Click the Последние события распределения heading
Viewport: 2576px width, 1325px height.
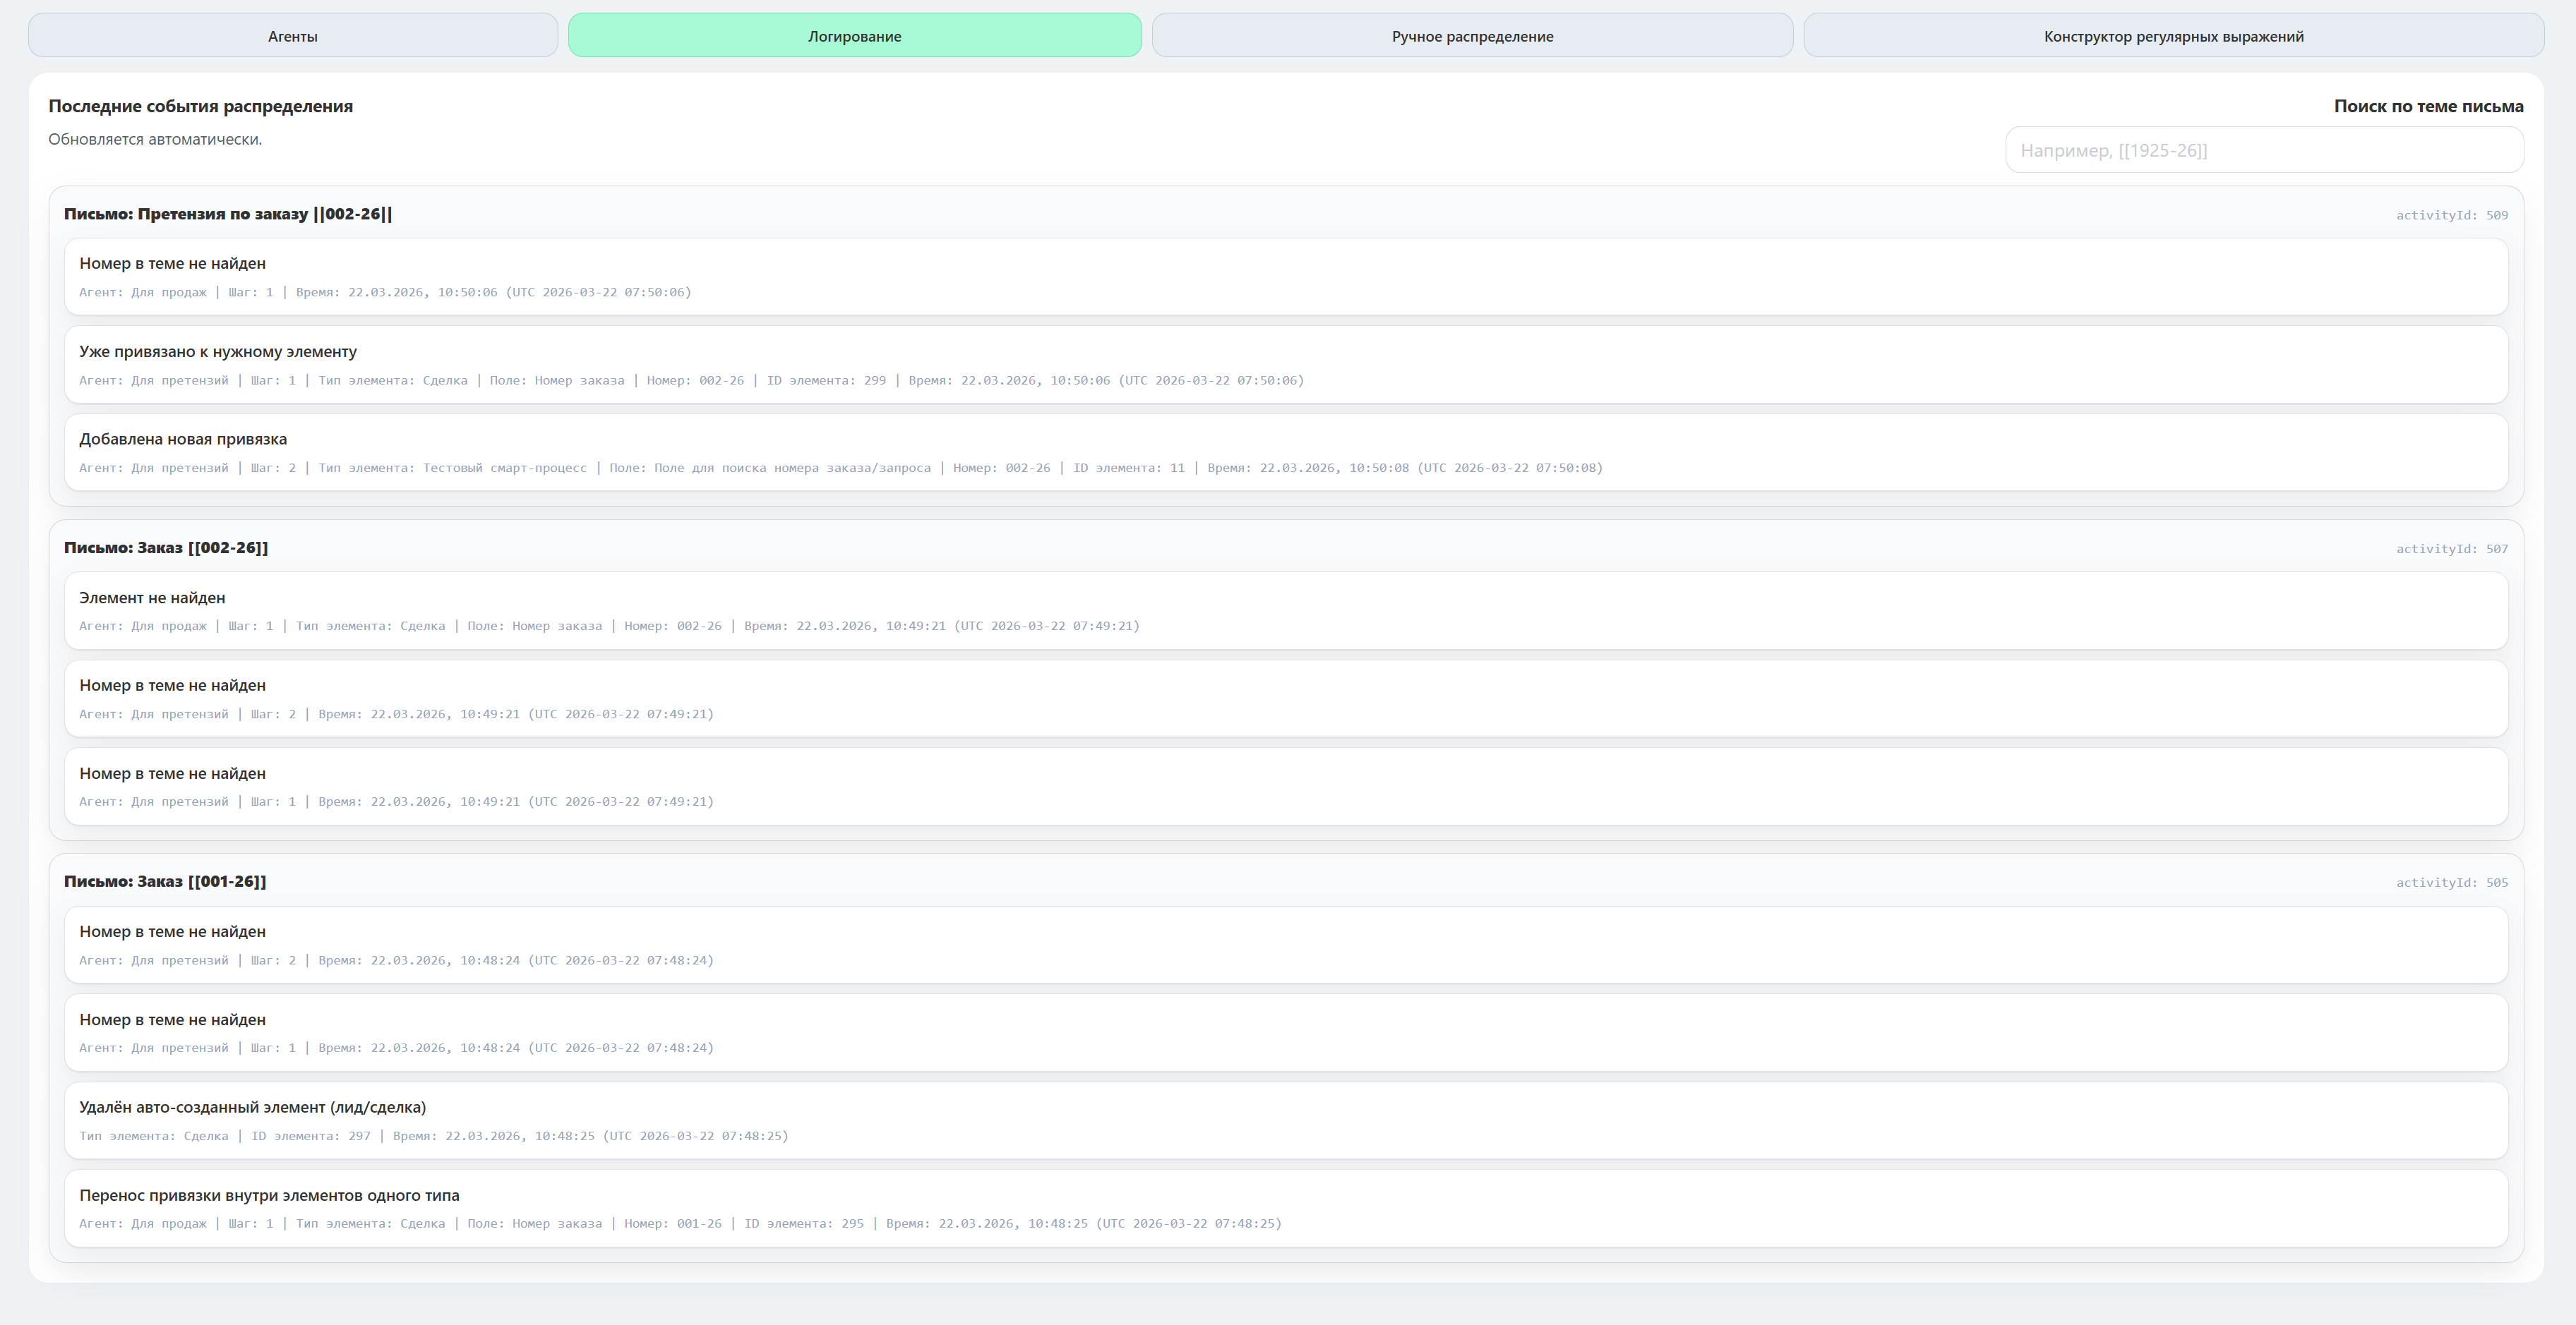click(x=200, y=106)
